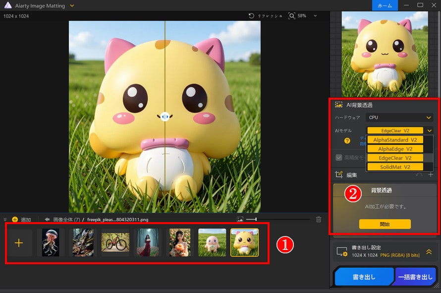This screenshot has height=293, width=441.
Task: Click the back arrow before 画像全体
Action: (x=47, y=219)
